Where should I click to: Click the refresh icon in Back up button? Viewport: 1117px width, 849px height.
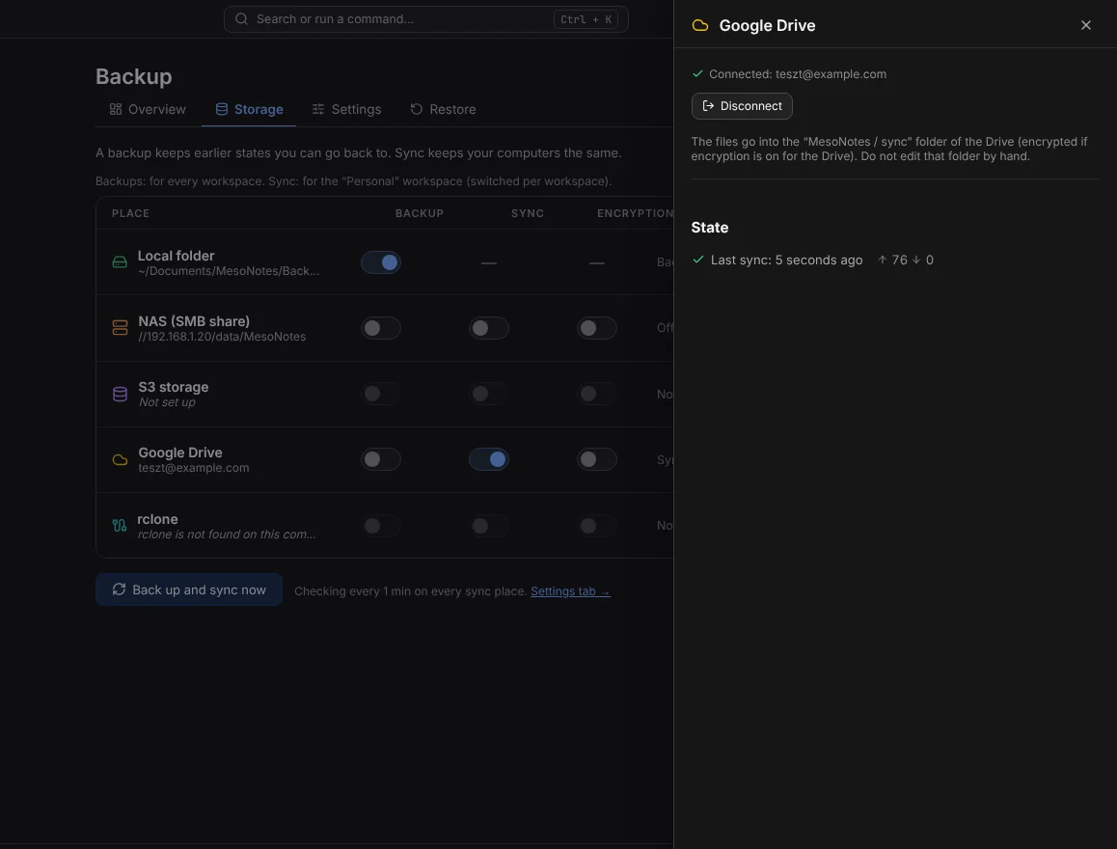(x=119, y=589)
